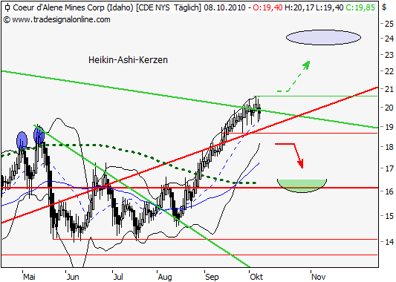This screenshot has width=396, height=282.
Task: Click the 17 price axis label
Action: [389, 168]
